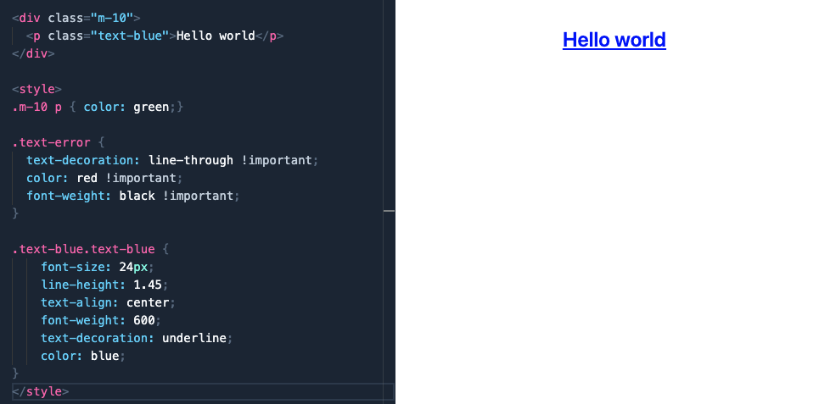Screen dimensions: 830x404
Task: Click the closing </style> tag
Action: click(x=40, y=391)
